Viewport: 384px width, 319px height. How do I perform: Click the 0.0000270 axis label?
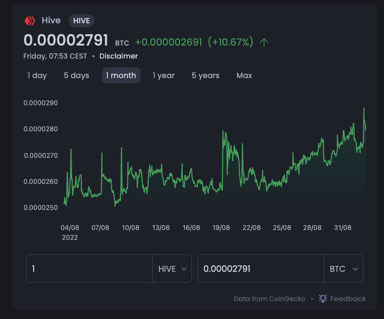(x=41, y=155)
